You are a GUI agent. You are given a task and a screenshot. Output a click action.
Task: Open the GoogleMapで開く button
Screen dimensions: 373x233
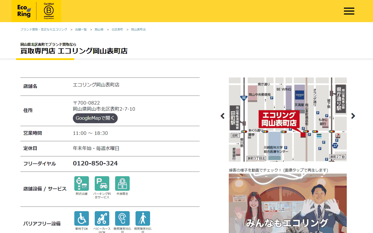(x=95, y=118)
